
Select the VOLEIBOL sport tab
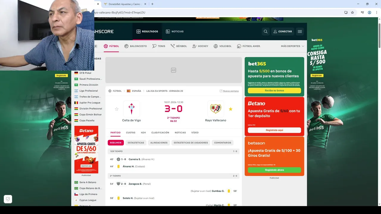pyautogui.click(x=222, y=46)
